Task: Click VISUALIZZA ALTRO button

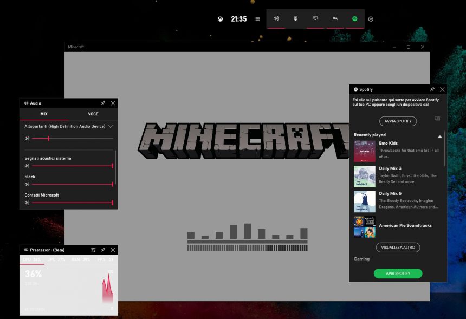Action: (398, 248)
